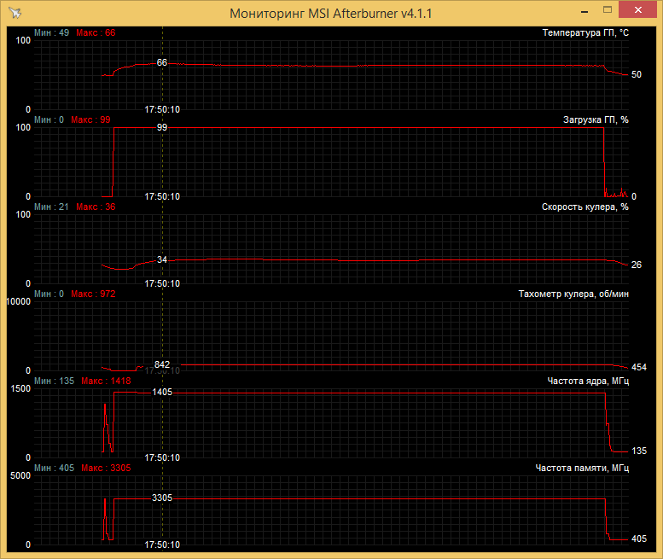Click 'Макс : 972' on the fan tachometer graph
Viewport: 663px width, 559px height.
(93, 294)
